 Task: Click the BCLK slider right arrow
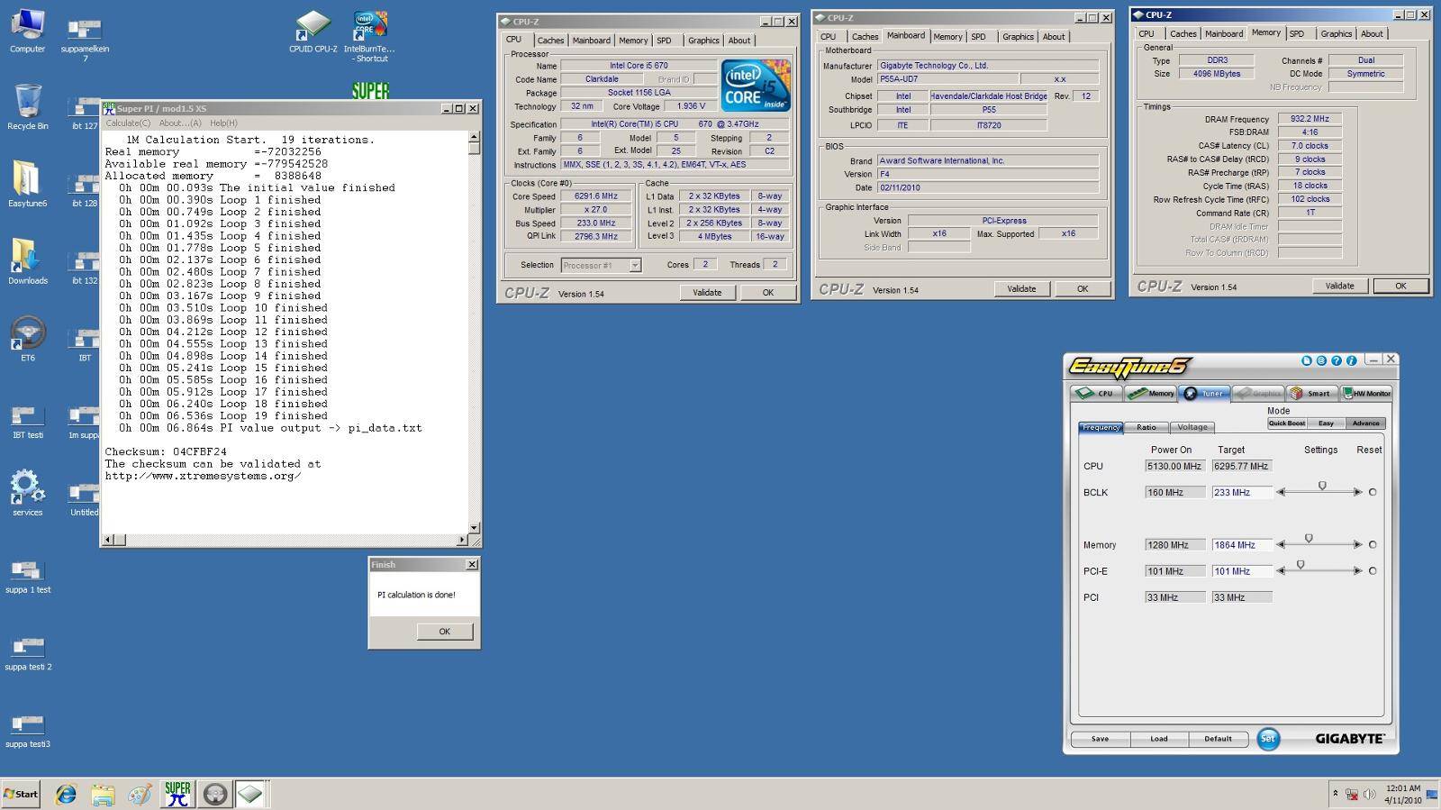point(1357,492)
